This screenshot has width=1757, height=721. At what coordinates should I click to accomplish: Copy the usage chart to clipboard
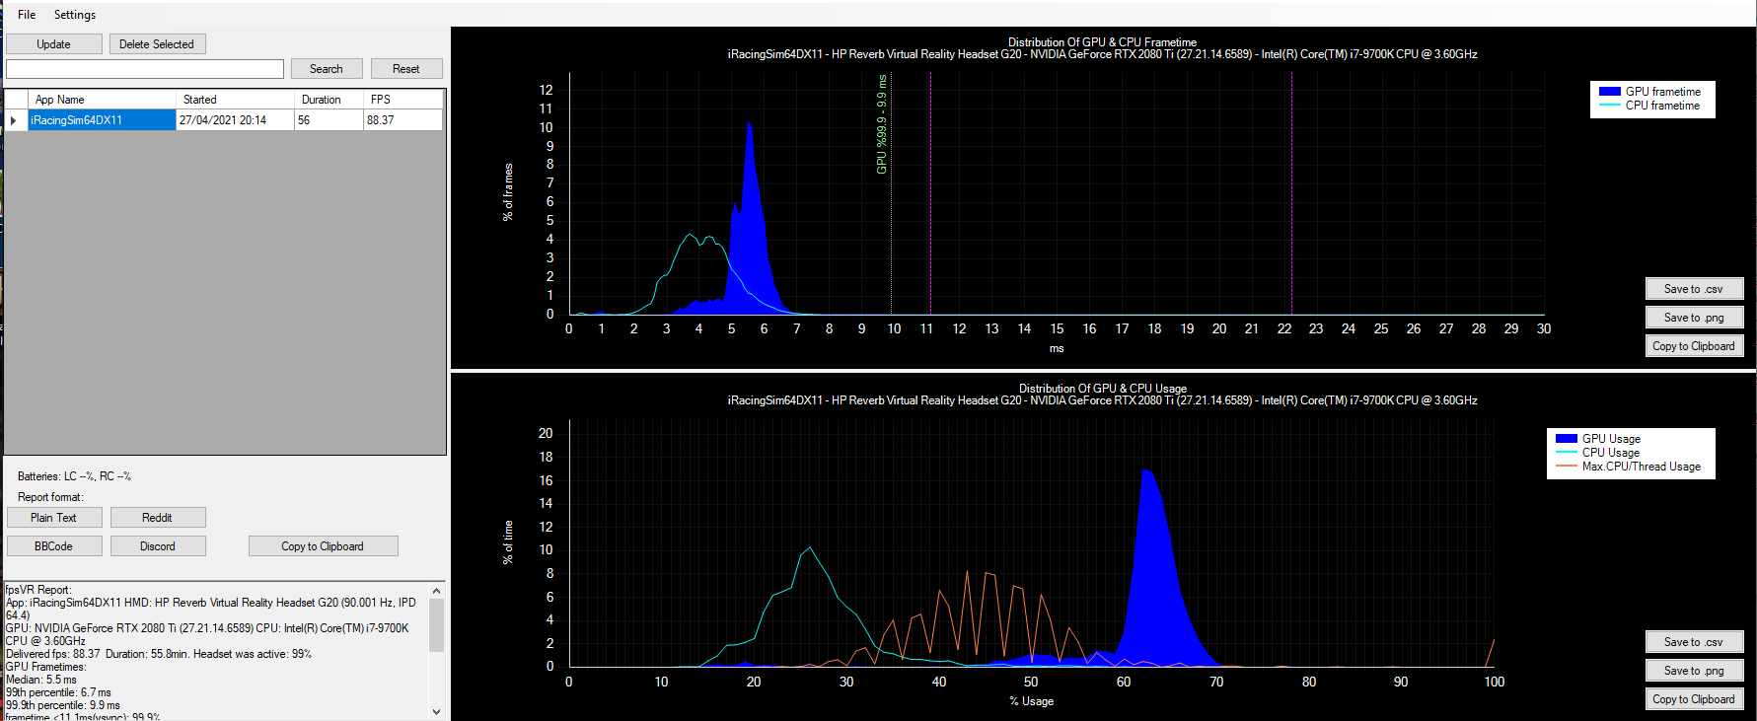tap(1694, 699)
